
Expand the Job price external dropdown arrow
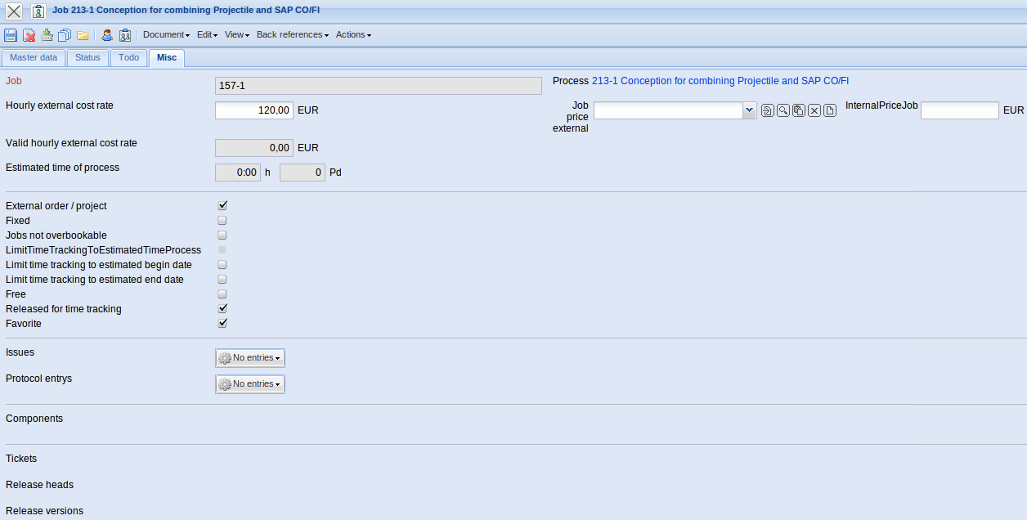click(749, 110)
